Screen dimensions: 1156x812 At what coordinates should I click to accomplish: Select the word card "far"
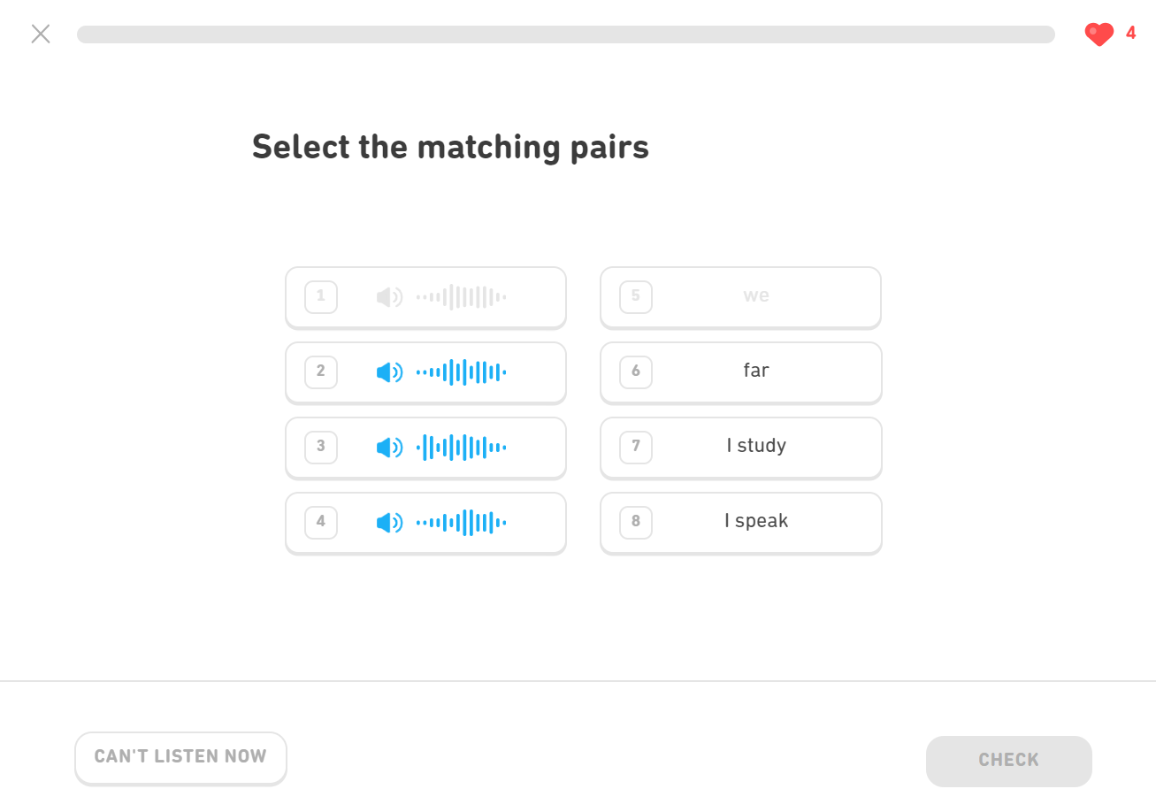click(755, 372)
